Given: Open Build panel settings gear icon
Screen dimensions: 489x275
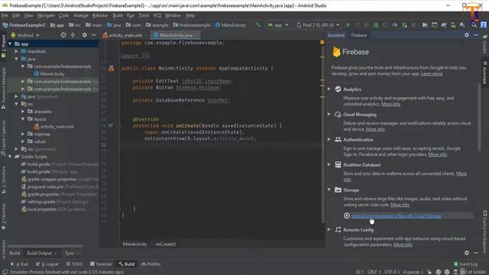Looking at the screenshot, I should point(467,253).
